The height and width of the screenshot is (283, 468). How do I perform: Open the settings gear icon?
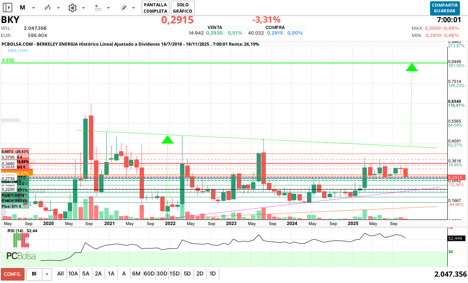[73, 8]
